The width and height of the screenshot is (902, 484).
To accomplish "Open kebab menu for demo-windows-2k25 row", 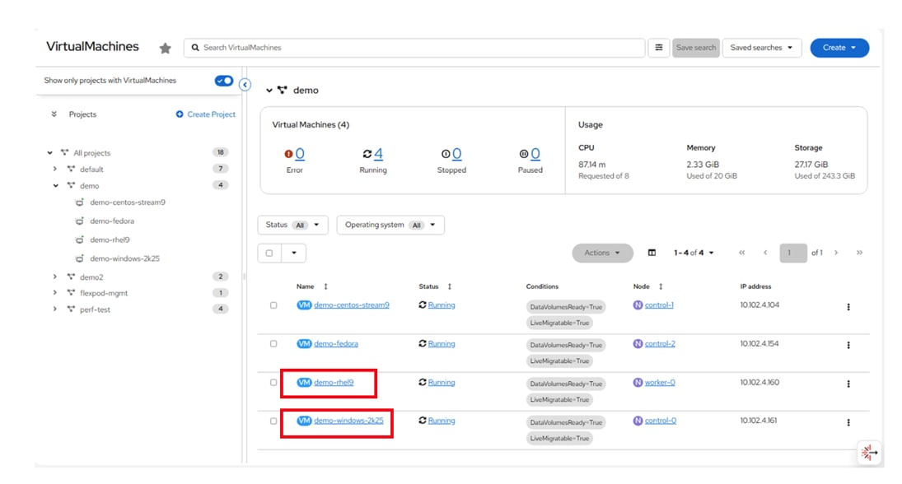I will (x=848, y=422).
